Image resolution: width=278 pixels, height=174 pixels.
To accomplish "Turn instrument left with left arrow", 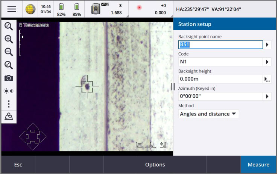I will click(24, 137).
